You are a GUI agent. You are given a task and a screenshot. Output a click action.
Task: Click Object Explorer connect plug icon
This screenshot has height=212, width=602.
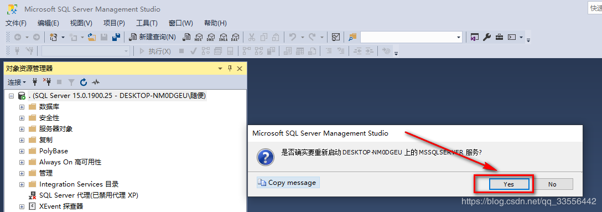pos(35,82)
